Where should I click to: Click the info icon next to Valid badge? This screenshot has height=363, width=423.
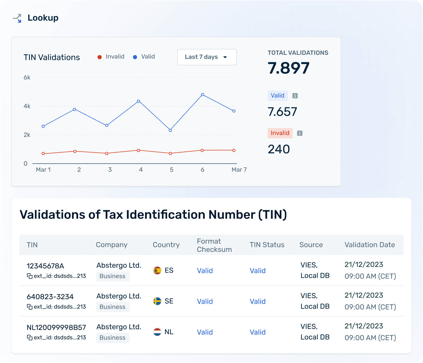point(295,96)
